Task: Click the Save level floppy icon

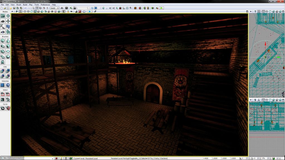Action: click(14, 8)
